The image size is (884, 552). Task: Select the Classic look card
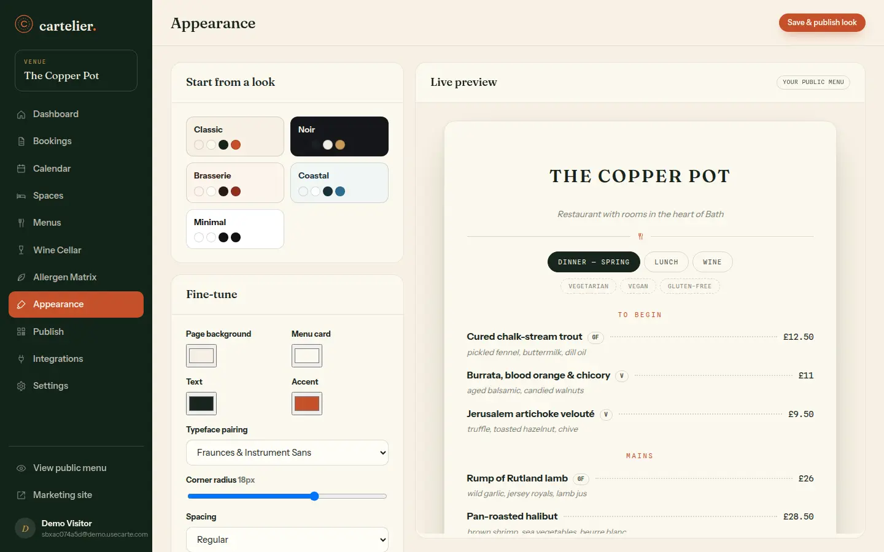pyautogui.click(x=235, y=137)
